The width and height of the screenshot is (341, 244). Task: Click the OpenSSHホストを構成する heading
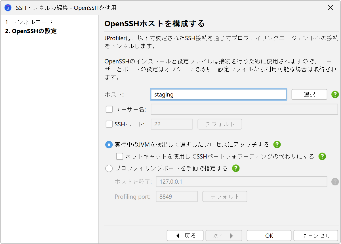[x=155, y=23]
